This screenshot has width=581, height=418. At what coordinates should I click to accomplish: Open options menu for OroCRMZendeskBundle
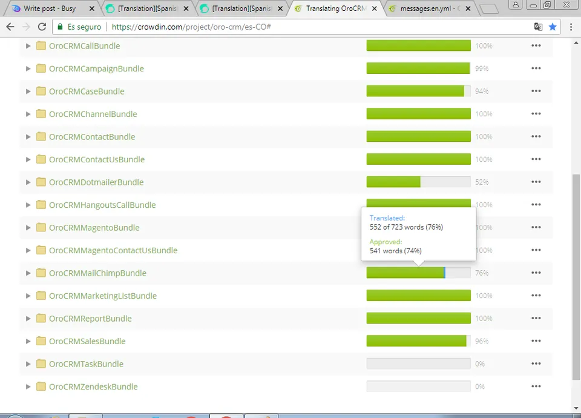point(536,386)
